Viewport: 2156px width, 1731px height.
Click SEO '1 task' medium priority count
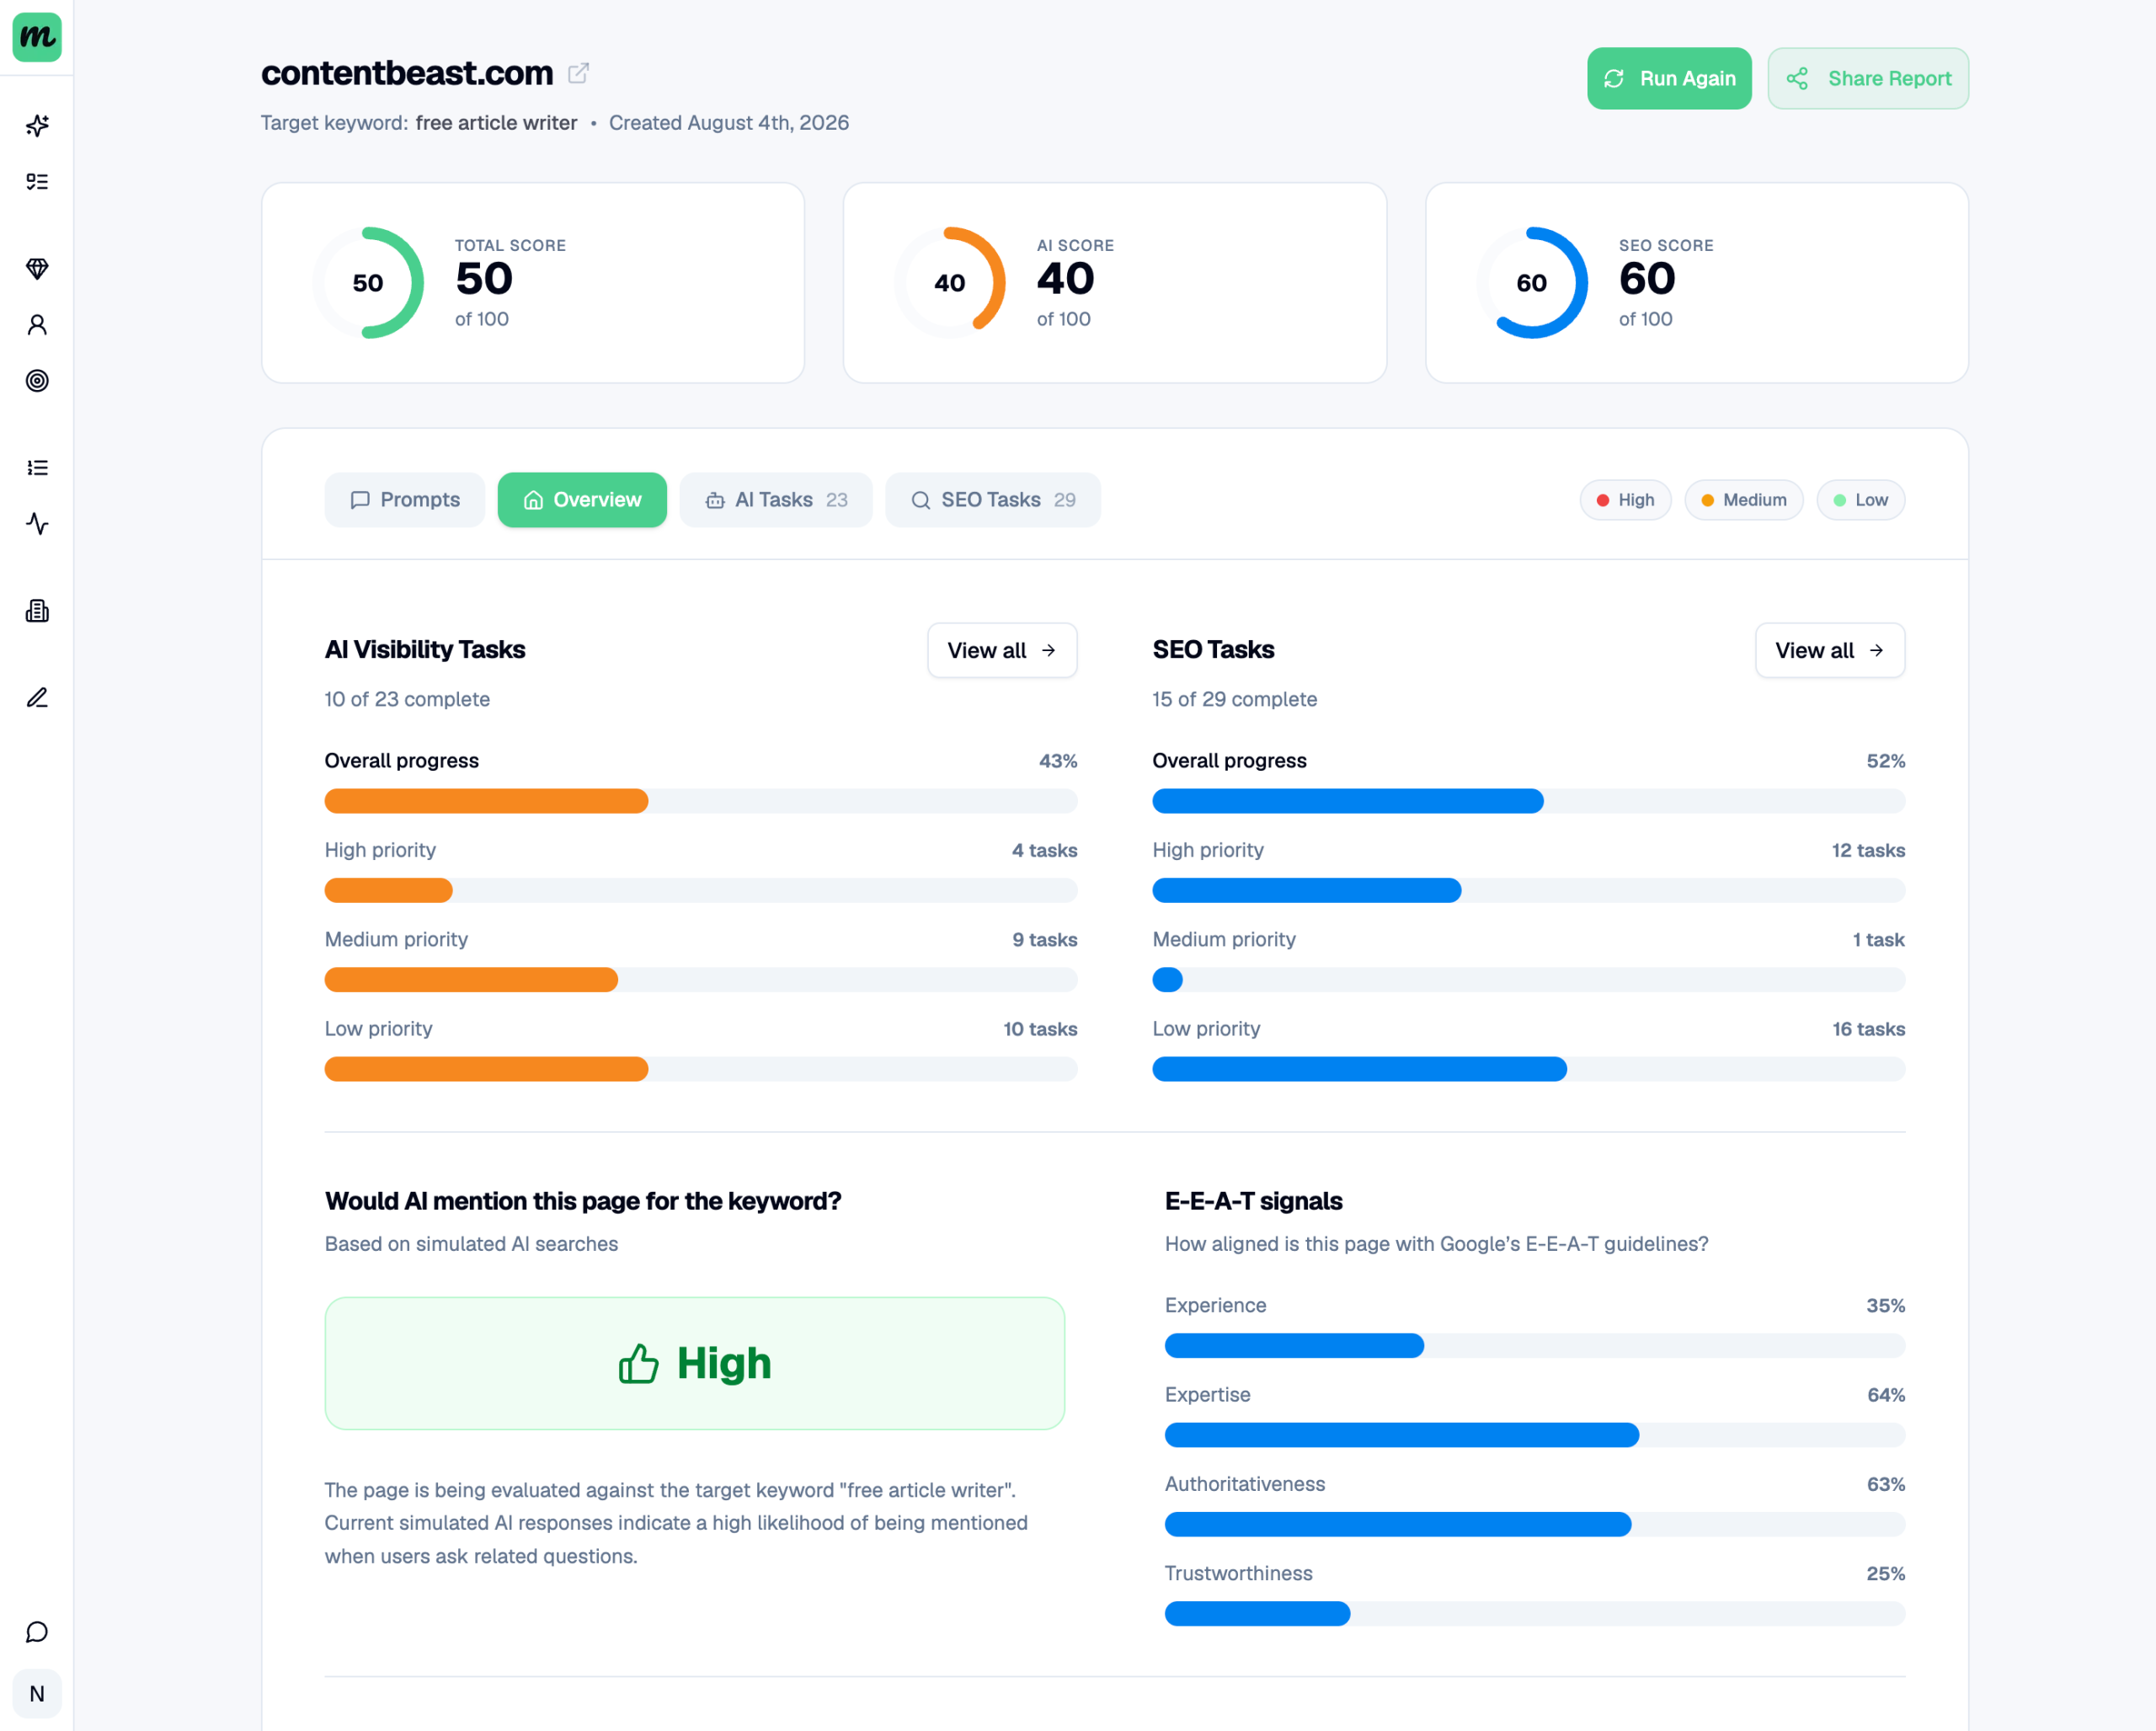click(x=1878, y=939)
